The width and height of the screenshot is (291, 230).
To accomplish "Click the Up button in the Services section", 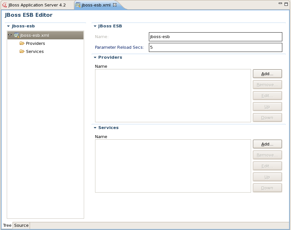I will [x=267, y=177].
